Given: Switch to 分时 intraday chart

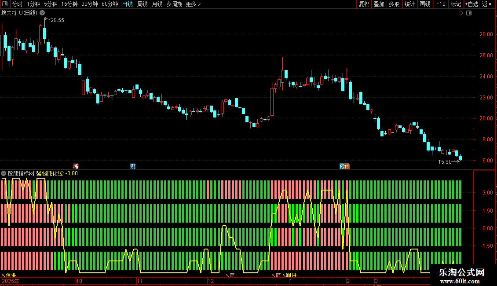Looking at the screenshot, I should coord(18,4).
